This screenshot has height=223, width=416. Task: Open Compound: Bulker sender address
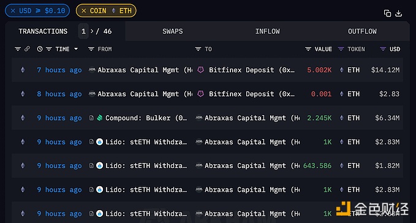(x=146, y=118)
